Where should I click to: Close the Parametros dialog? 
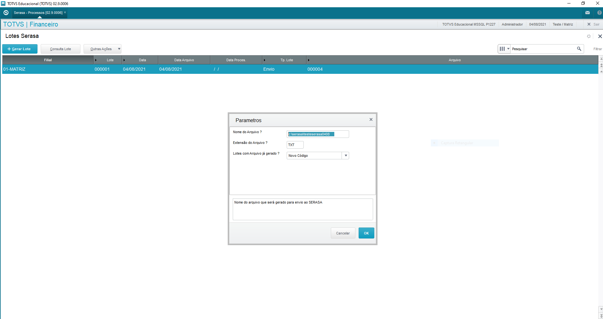click(371, 120)
